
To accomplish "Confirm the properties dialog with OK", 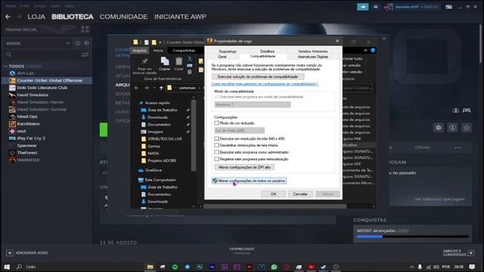I will [273, 194].
